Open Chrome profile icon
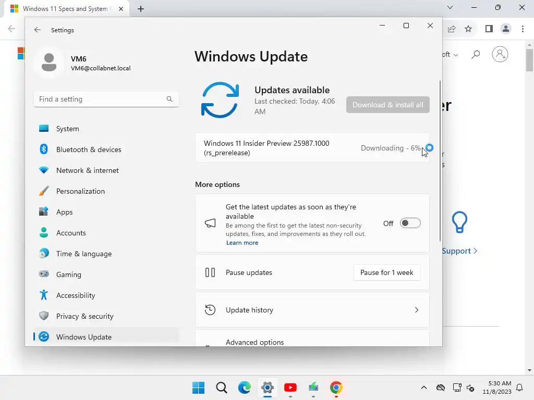The height and width of the screenshot is (400, 534). click(x=506, y=29)
